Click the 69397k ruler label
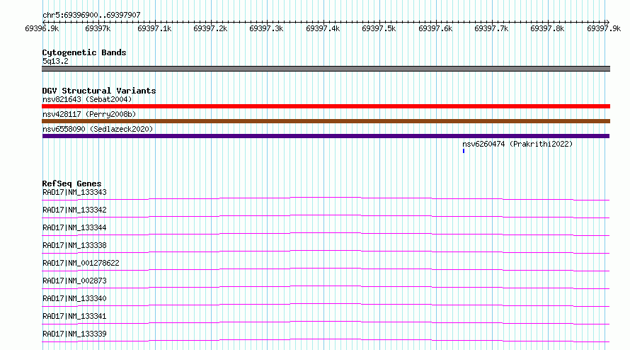The width and height of the screenshot is (630, 350). (x=98, y=28)
